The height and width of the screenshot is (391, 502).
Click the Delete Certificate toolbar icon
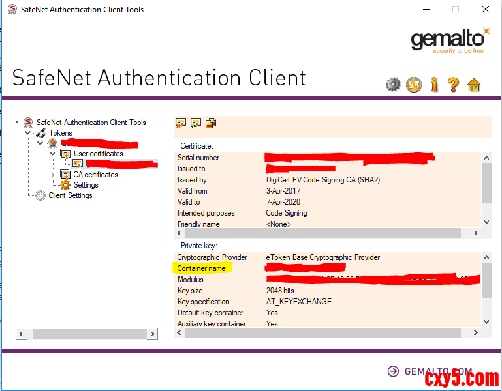181,123
